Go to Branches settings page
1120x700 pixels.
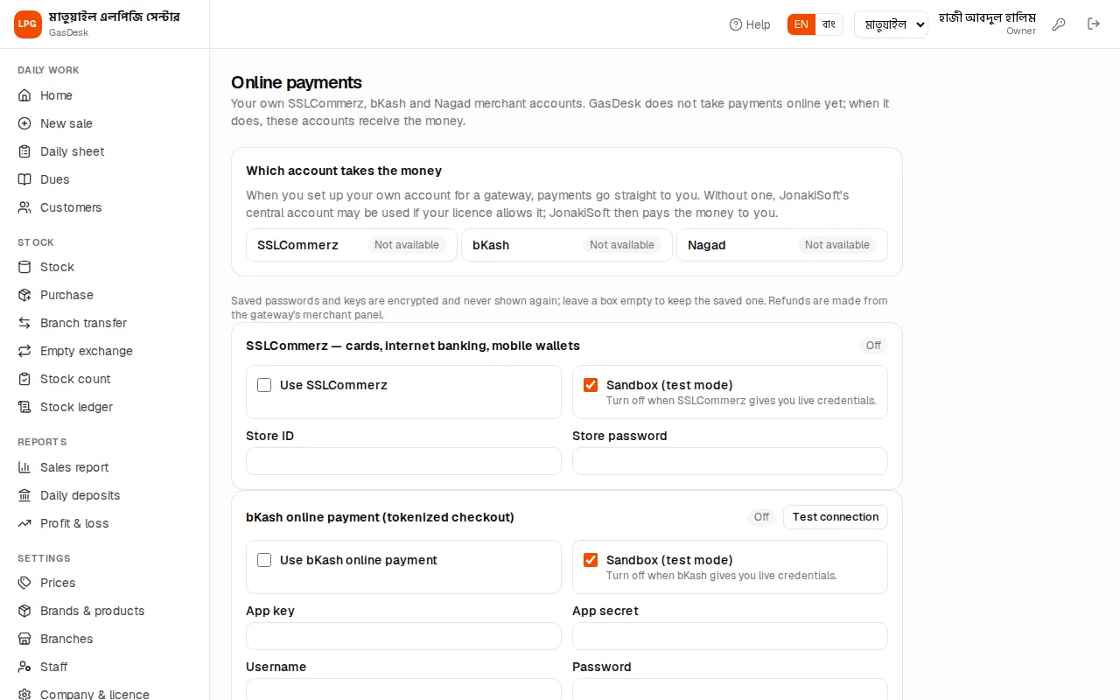point(66,639)
